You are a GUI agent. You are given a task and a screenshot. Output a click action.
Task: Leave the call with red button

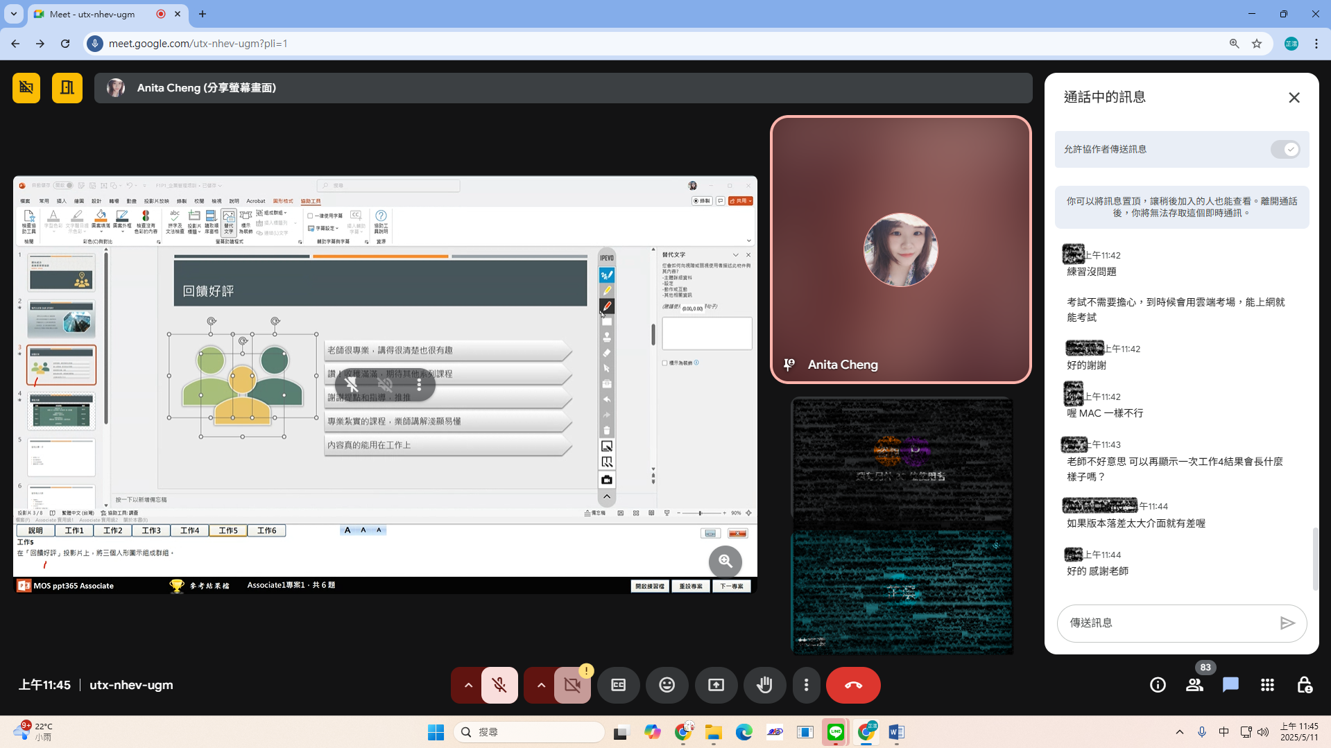[x=853, y=685]
